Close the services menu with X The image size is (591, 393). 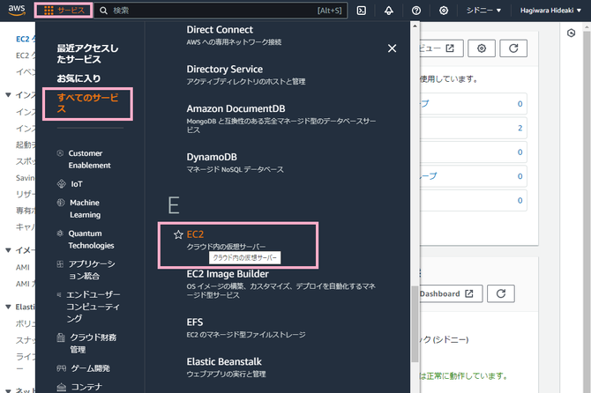click(x=392, y=48)
